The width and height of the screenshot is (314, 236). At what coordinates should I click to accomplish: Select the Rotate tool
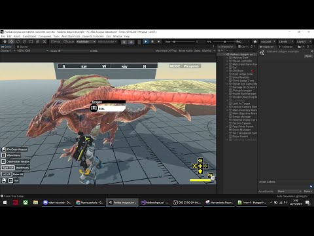tap(18, 41)
